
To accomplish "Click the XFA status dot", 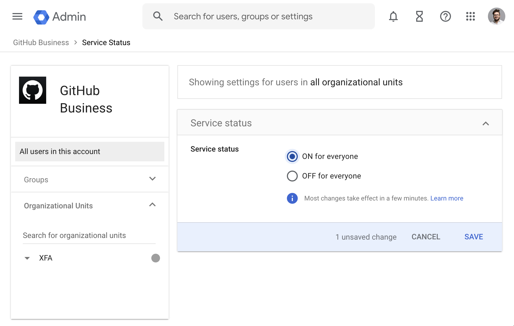I will [x=156, y=258].
